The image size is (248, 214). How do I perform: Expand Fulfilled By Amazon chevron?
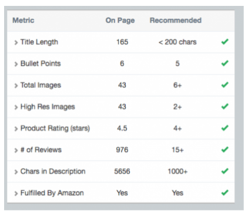[16, 193]
